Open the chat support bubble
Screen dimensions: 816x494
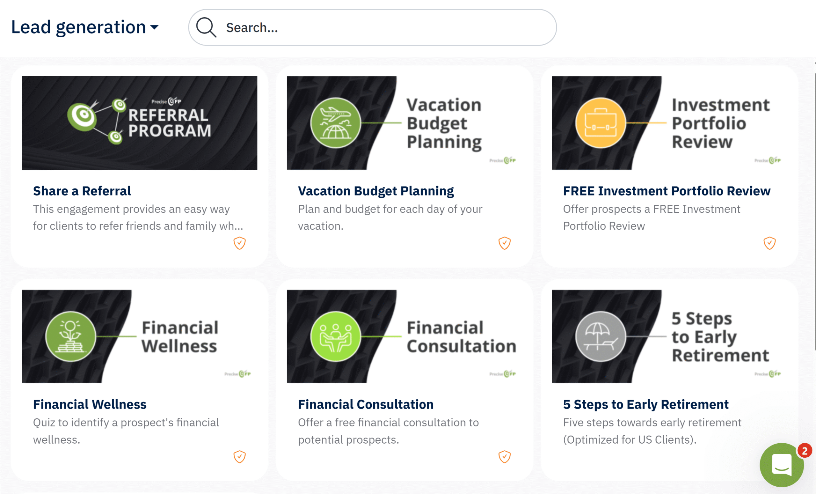click(x=781, y=465)
